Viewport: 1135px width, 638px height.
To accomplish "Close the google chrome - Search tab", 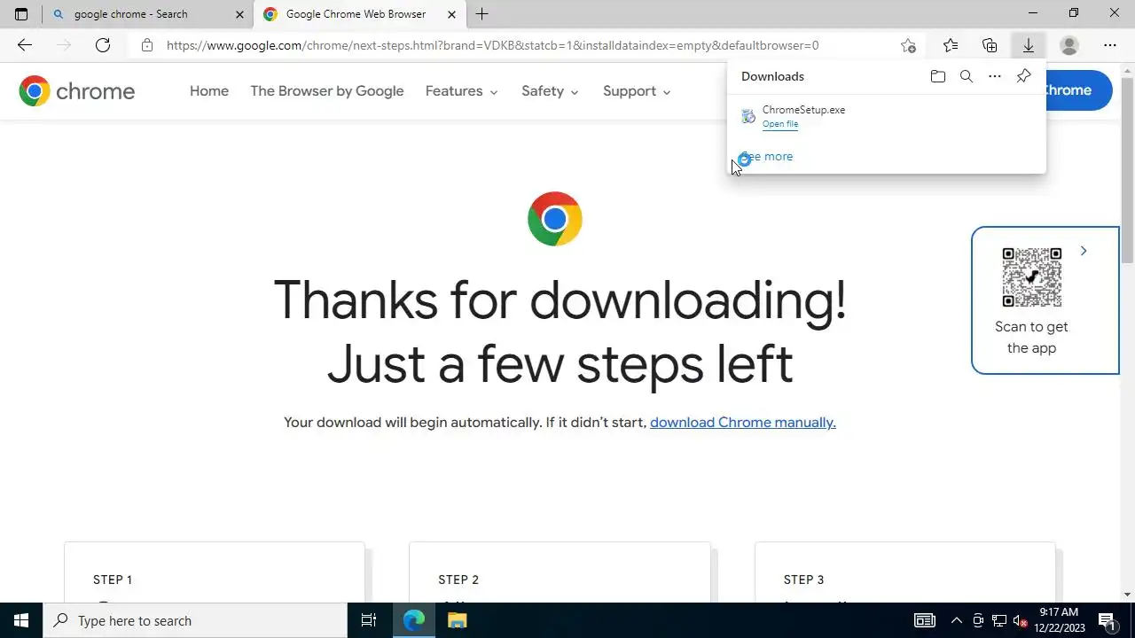I will [239, 14].
